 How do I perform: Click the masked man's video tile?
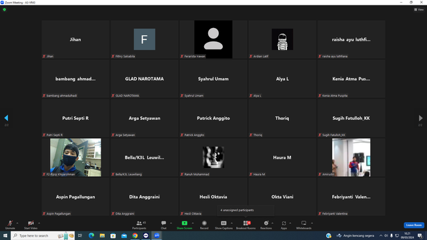75,157
